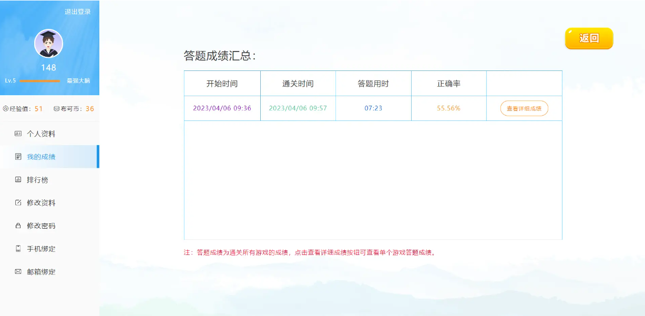The height and width of the screenshot is (316, 645).
Task: Click the orange Lv.5 progress bar
Action: pyautogui.click(x=40, y=81)
